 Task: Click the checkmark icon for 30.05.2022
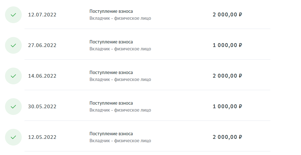tap(13, 107)
